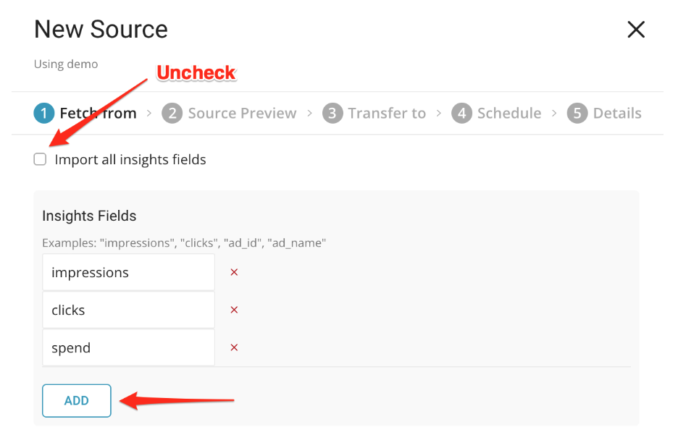Delete the spend field with red X

(x=234, y=348)
